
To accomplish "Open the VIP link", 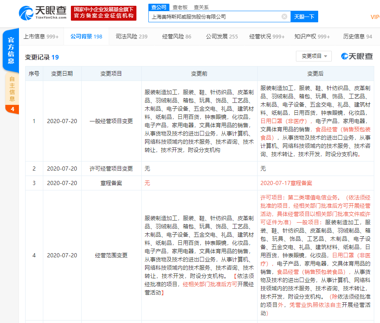I will click(375, 17).
